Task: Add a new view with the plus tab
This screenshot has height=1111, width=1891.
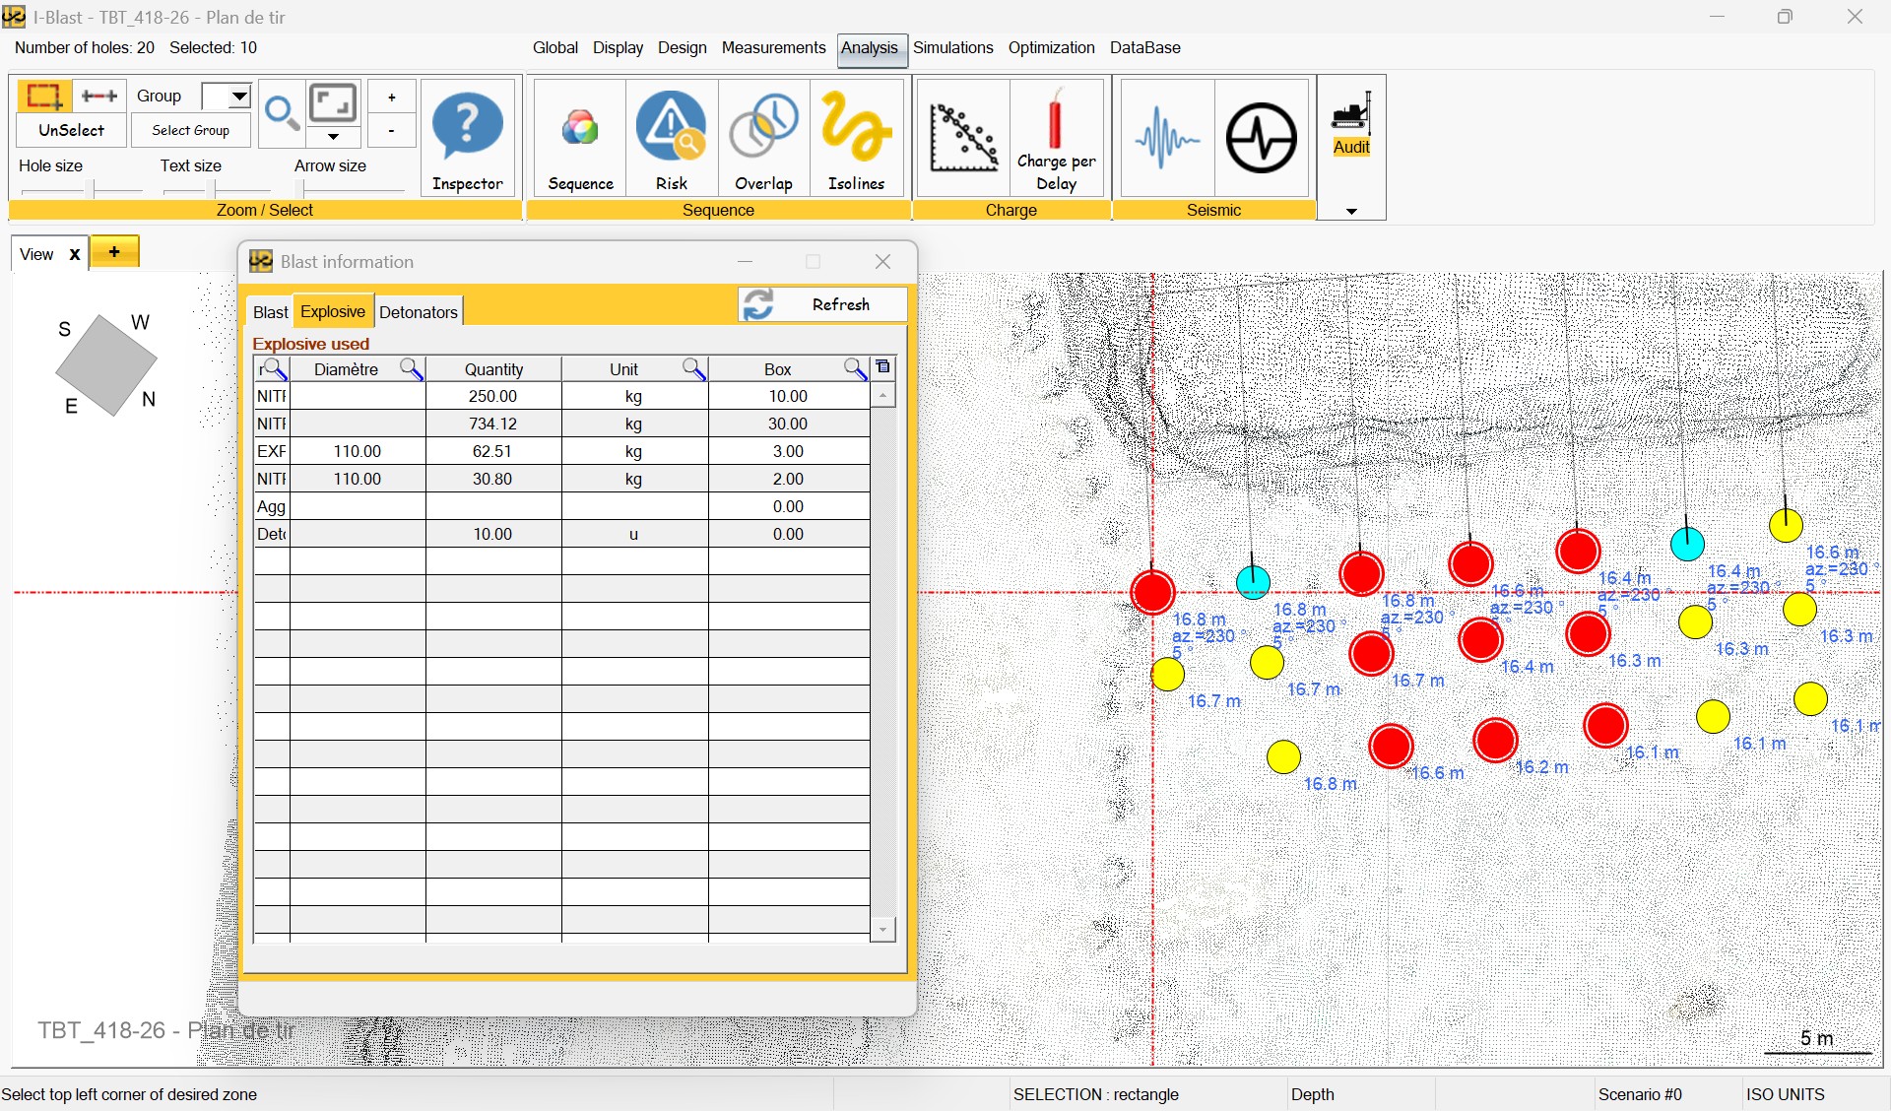Action: coord(114,252)
